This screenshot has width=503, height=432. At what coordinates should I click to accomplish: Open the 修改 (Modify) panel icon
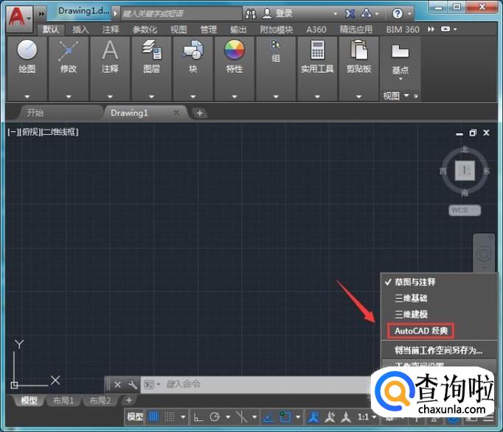[68, 50]
